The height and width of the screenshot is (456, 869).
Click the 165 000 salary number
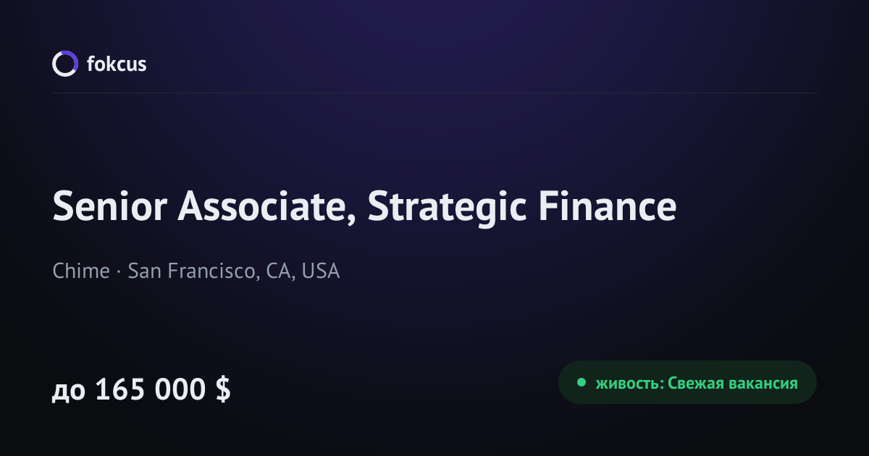tap(150, 389)
